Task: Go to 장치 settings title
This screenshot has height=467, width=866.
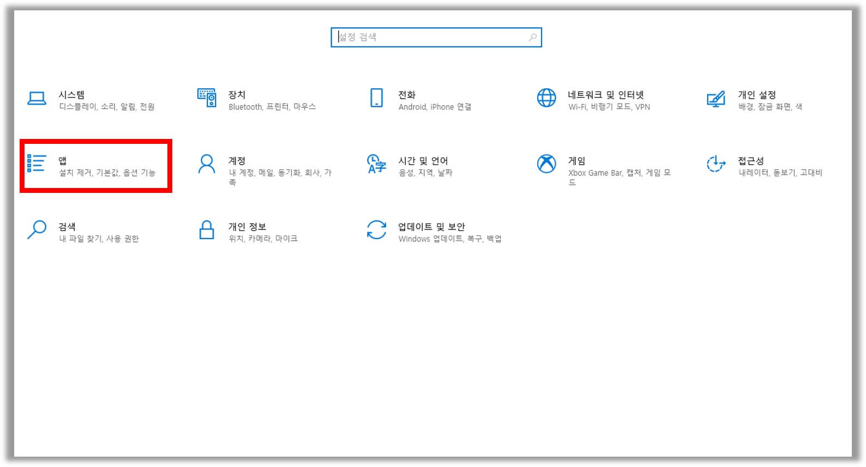Action: click(x=237, y=95)
